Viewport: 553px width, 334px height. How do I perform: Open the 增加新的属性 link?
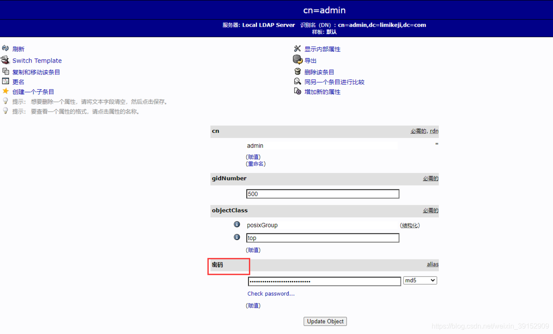[x=322, y=92]
